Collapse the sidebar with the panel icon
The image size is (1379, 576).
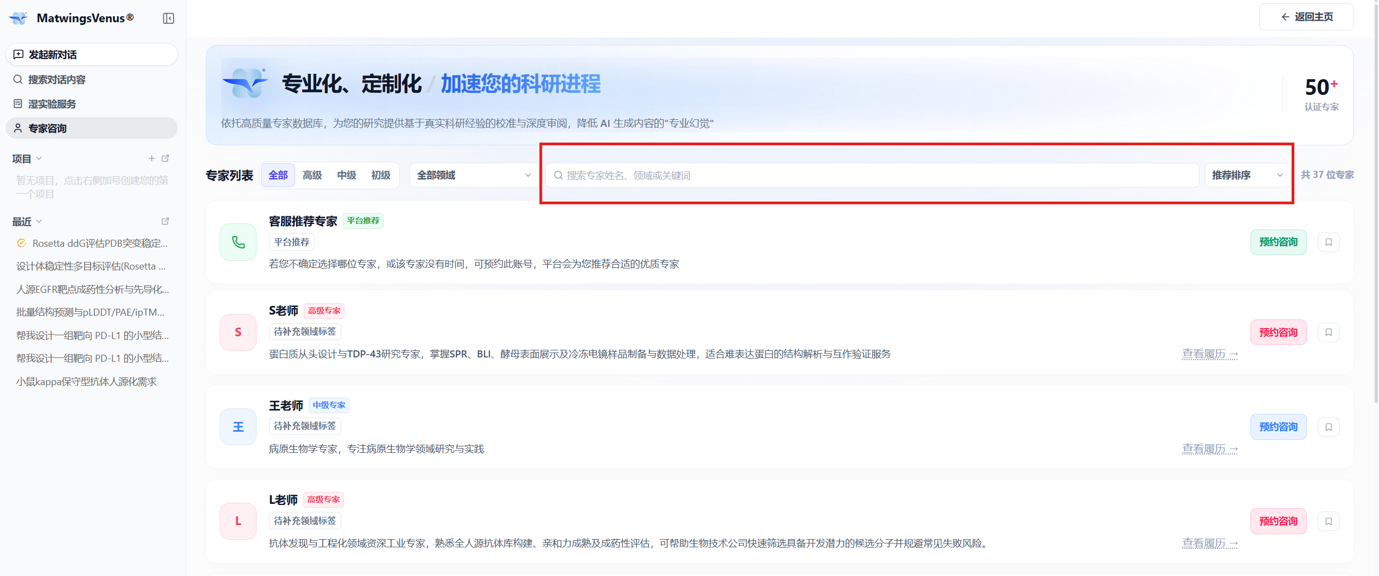(x=169, y=18)
